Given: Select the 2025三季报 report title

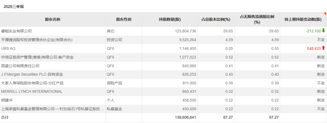Looking at the screenshot, I should [x=14, y=6].
